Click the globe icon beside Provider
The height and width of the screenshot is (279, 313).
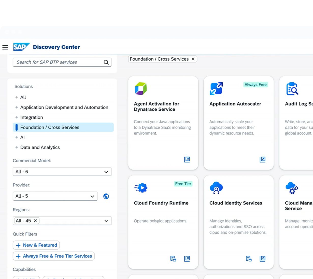106,196
